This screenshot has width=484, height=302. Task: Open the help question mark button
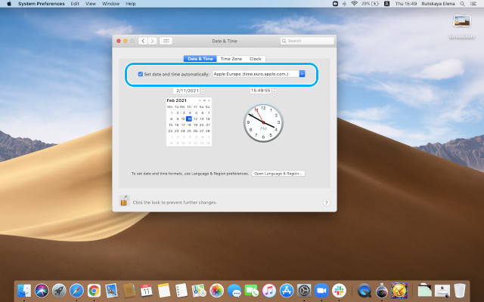coord(326,203)
